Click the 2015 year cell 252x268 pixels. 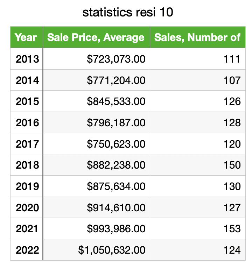click(x=27, y=101)
